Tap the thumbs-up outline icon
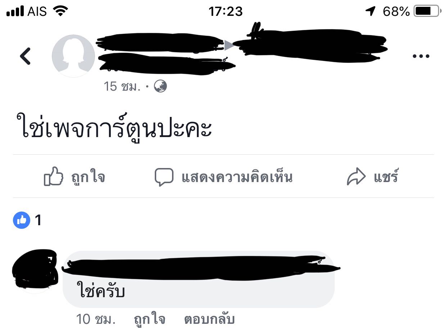 (x=53, y=177)
